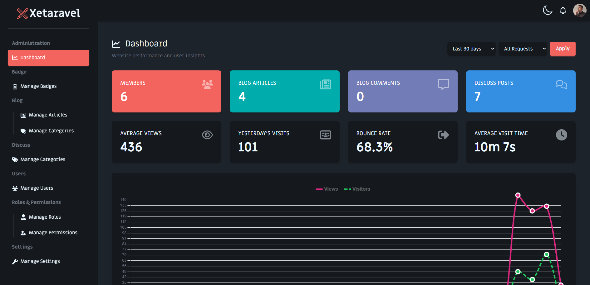Expand the Roles & Permissions section
Viewport: 590px width, 285px height.
click(x=36, y=202)
